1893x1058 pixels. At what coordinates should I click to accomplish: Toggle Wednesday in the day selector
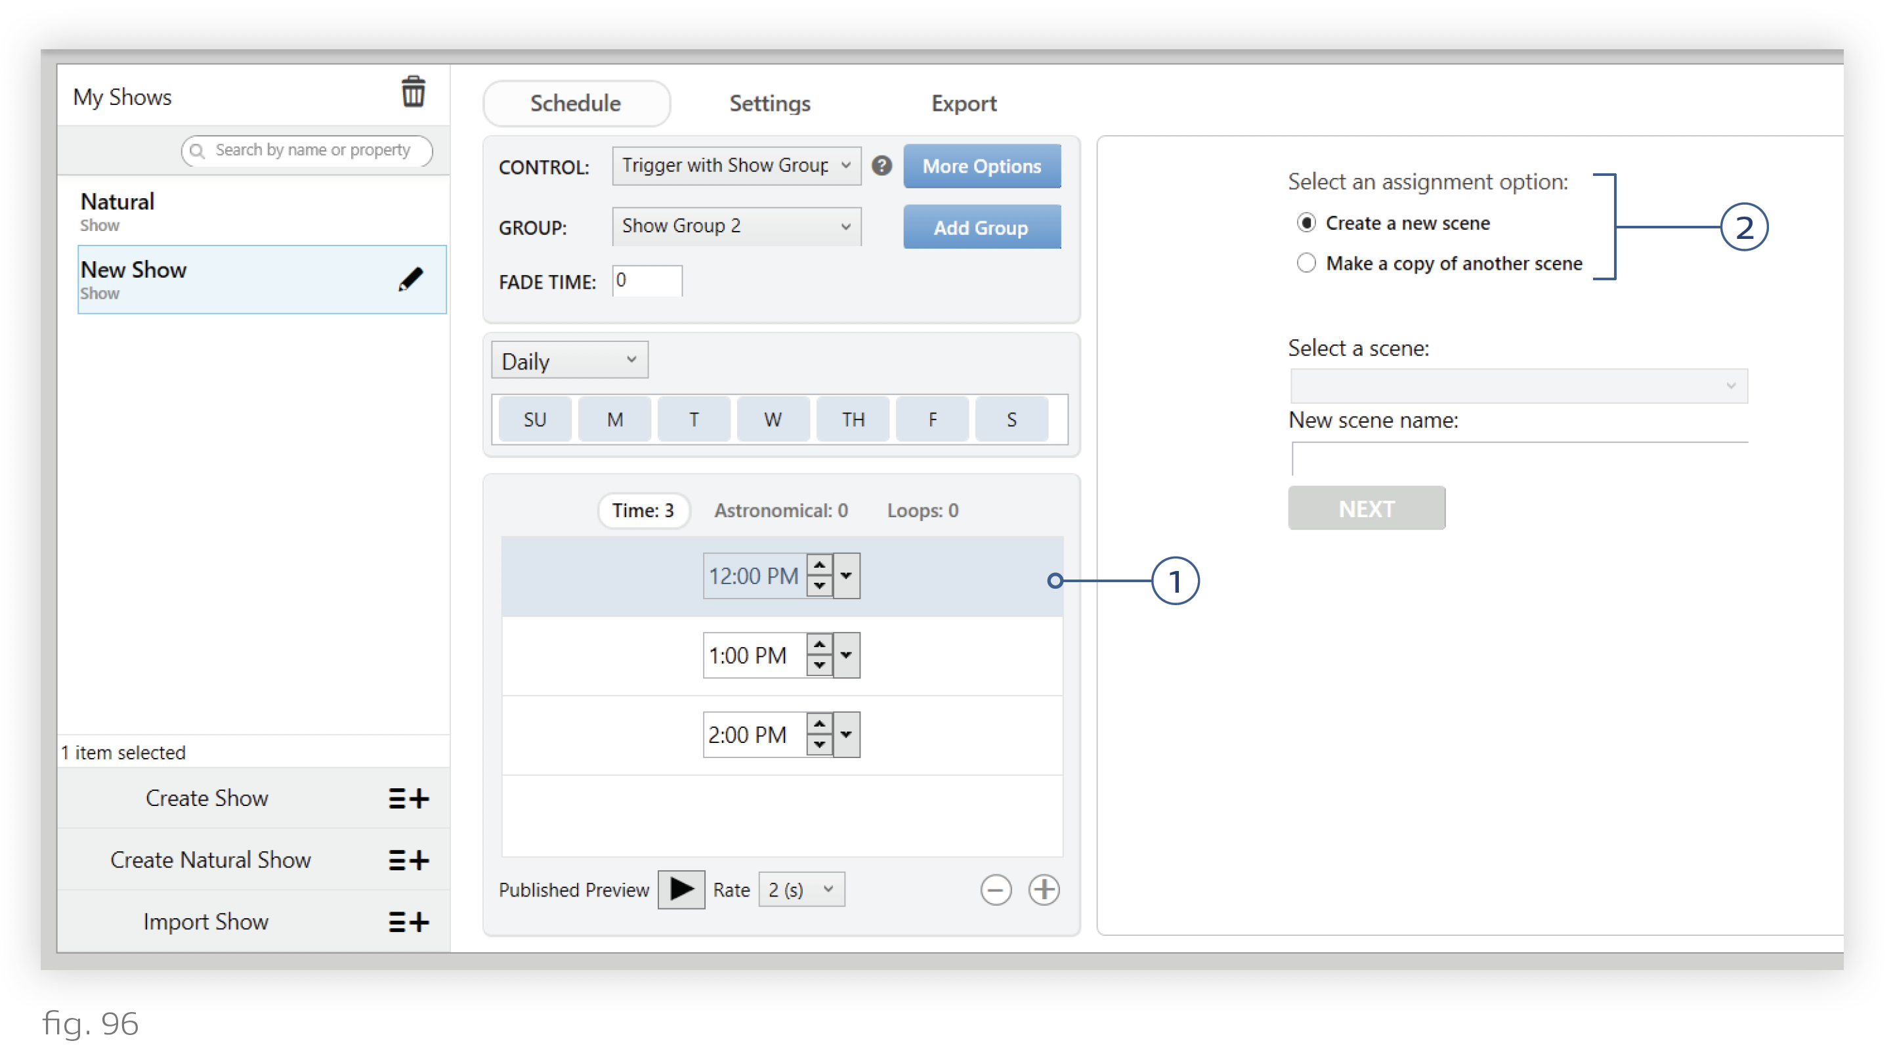(773, 419)
